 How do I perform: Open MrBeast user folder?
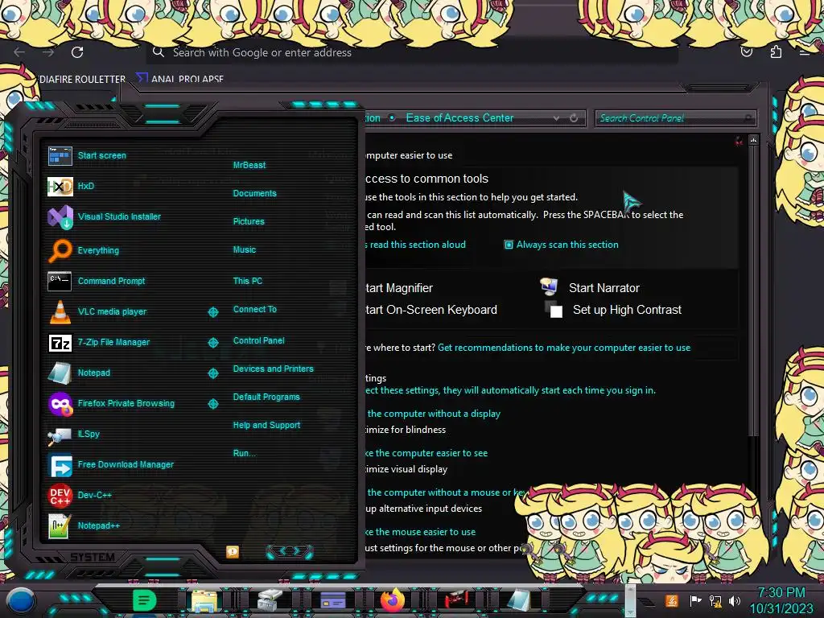249,165
